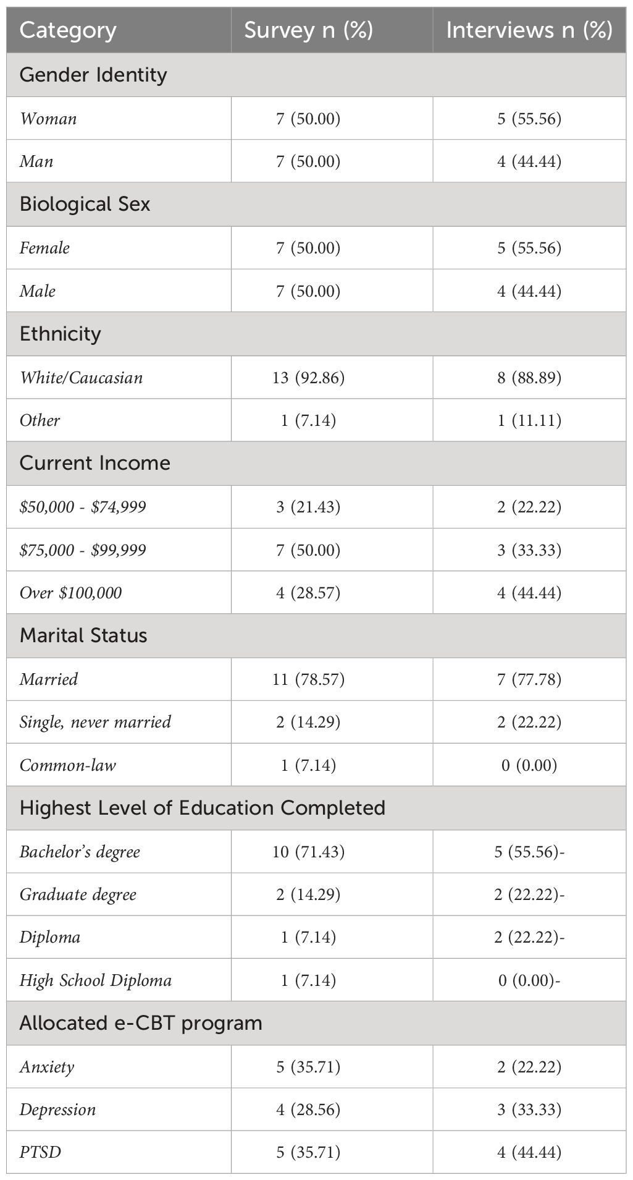Select the Over $100,000 income label

(70, 593)
